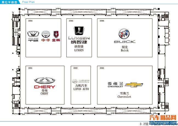Click the 3.2馆 hall label
Screen dimensions: 178x126
click(x=144, y=124)
